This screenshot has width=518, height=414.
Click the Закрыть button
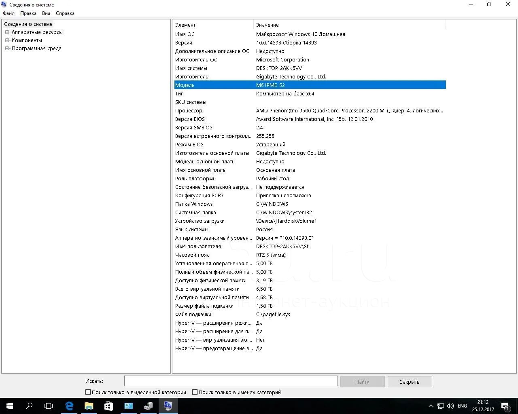[410, 382]
